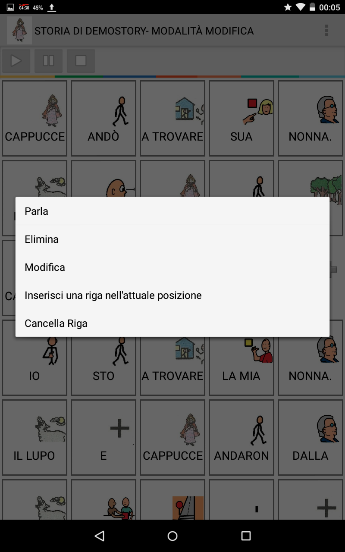The image size is (345, 552).
Task: Stop the story playback
Action: pyautogui.click(x=81, y=61)
